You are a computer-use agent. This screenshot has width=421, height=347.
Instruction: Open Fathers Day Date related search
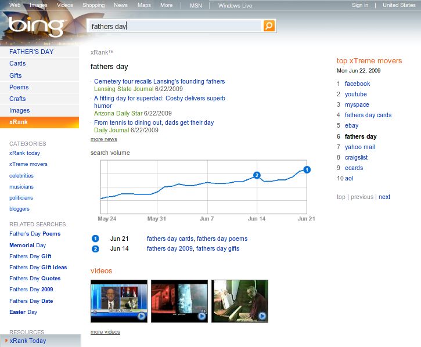tap(31, 301)
